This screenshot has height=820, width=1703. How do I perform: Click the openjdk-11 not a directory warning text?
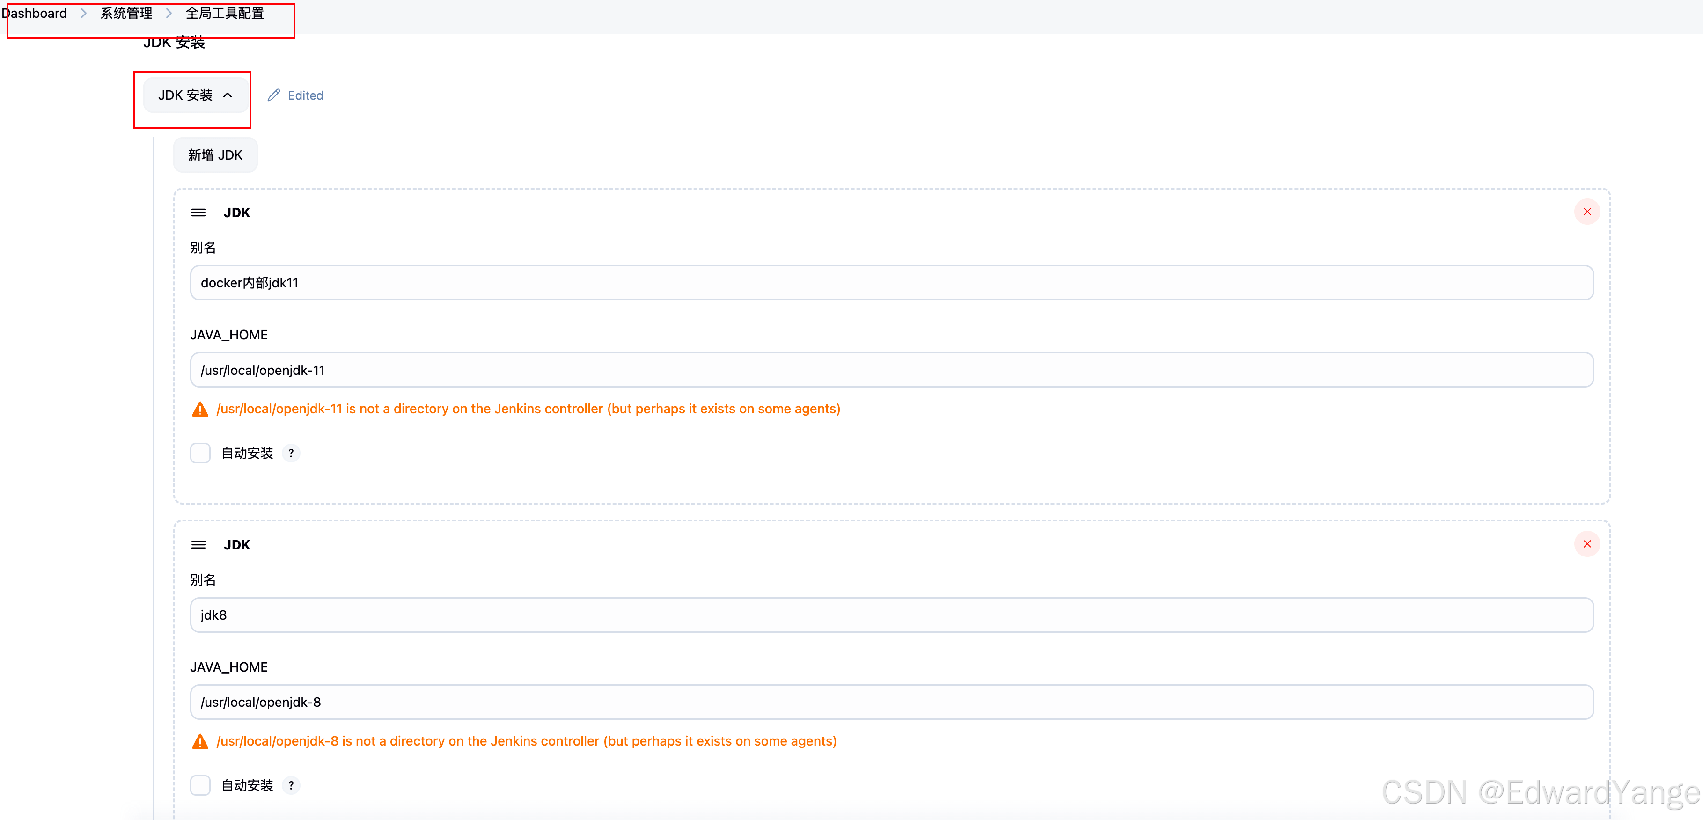coord(528,409)
